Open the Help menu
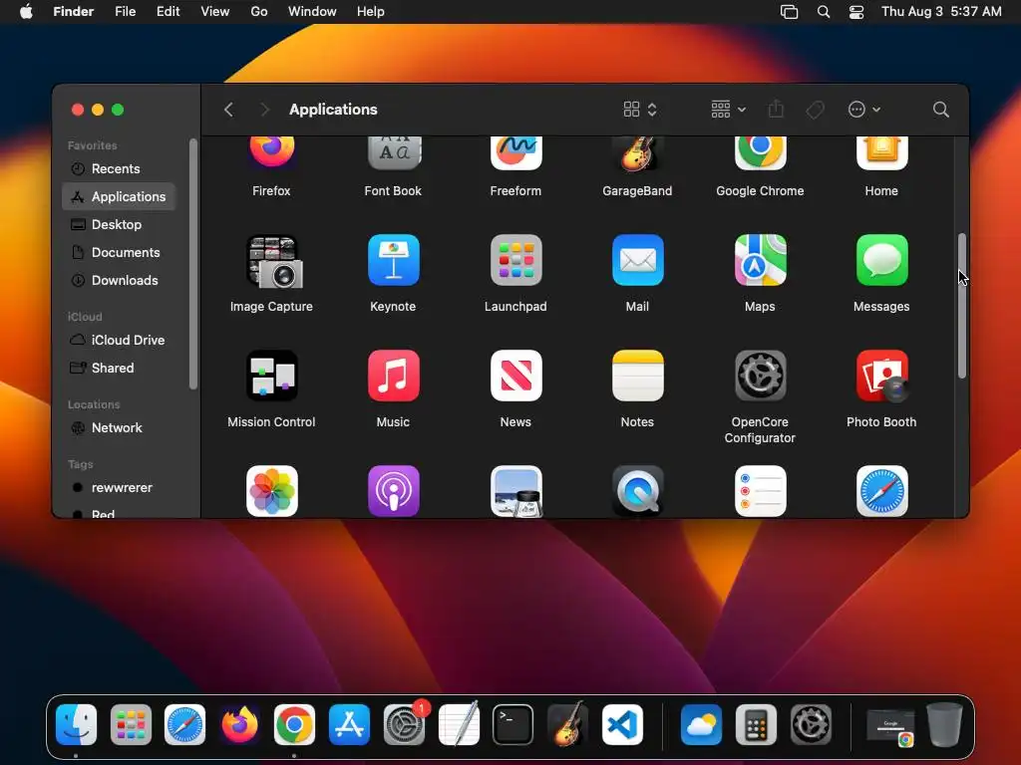This screenshot has width=1021, height=765. [x=371, y=12]
